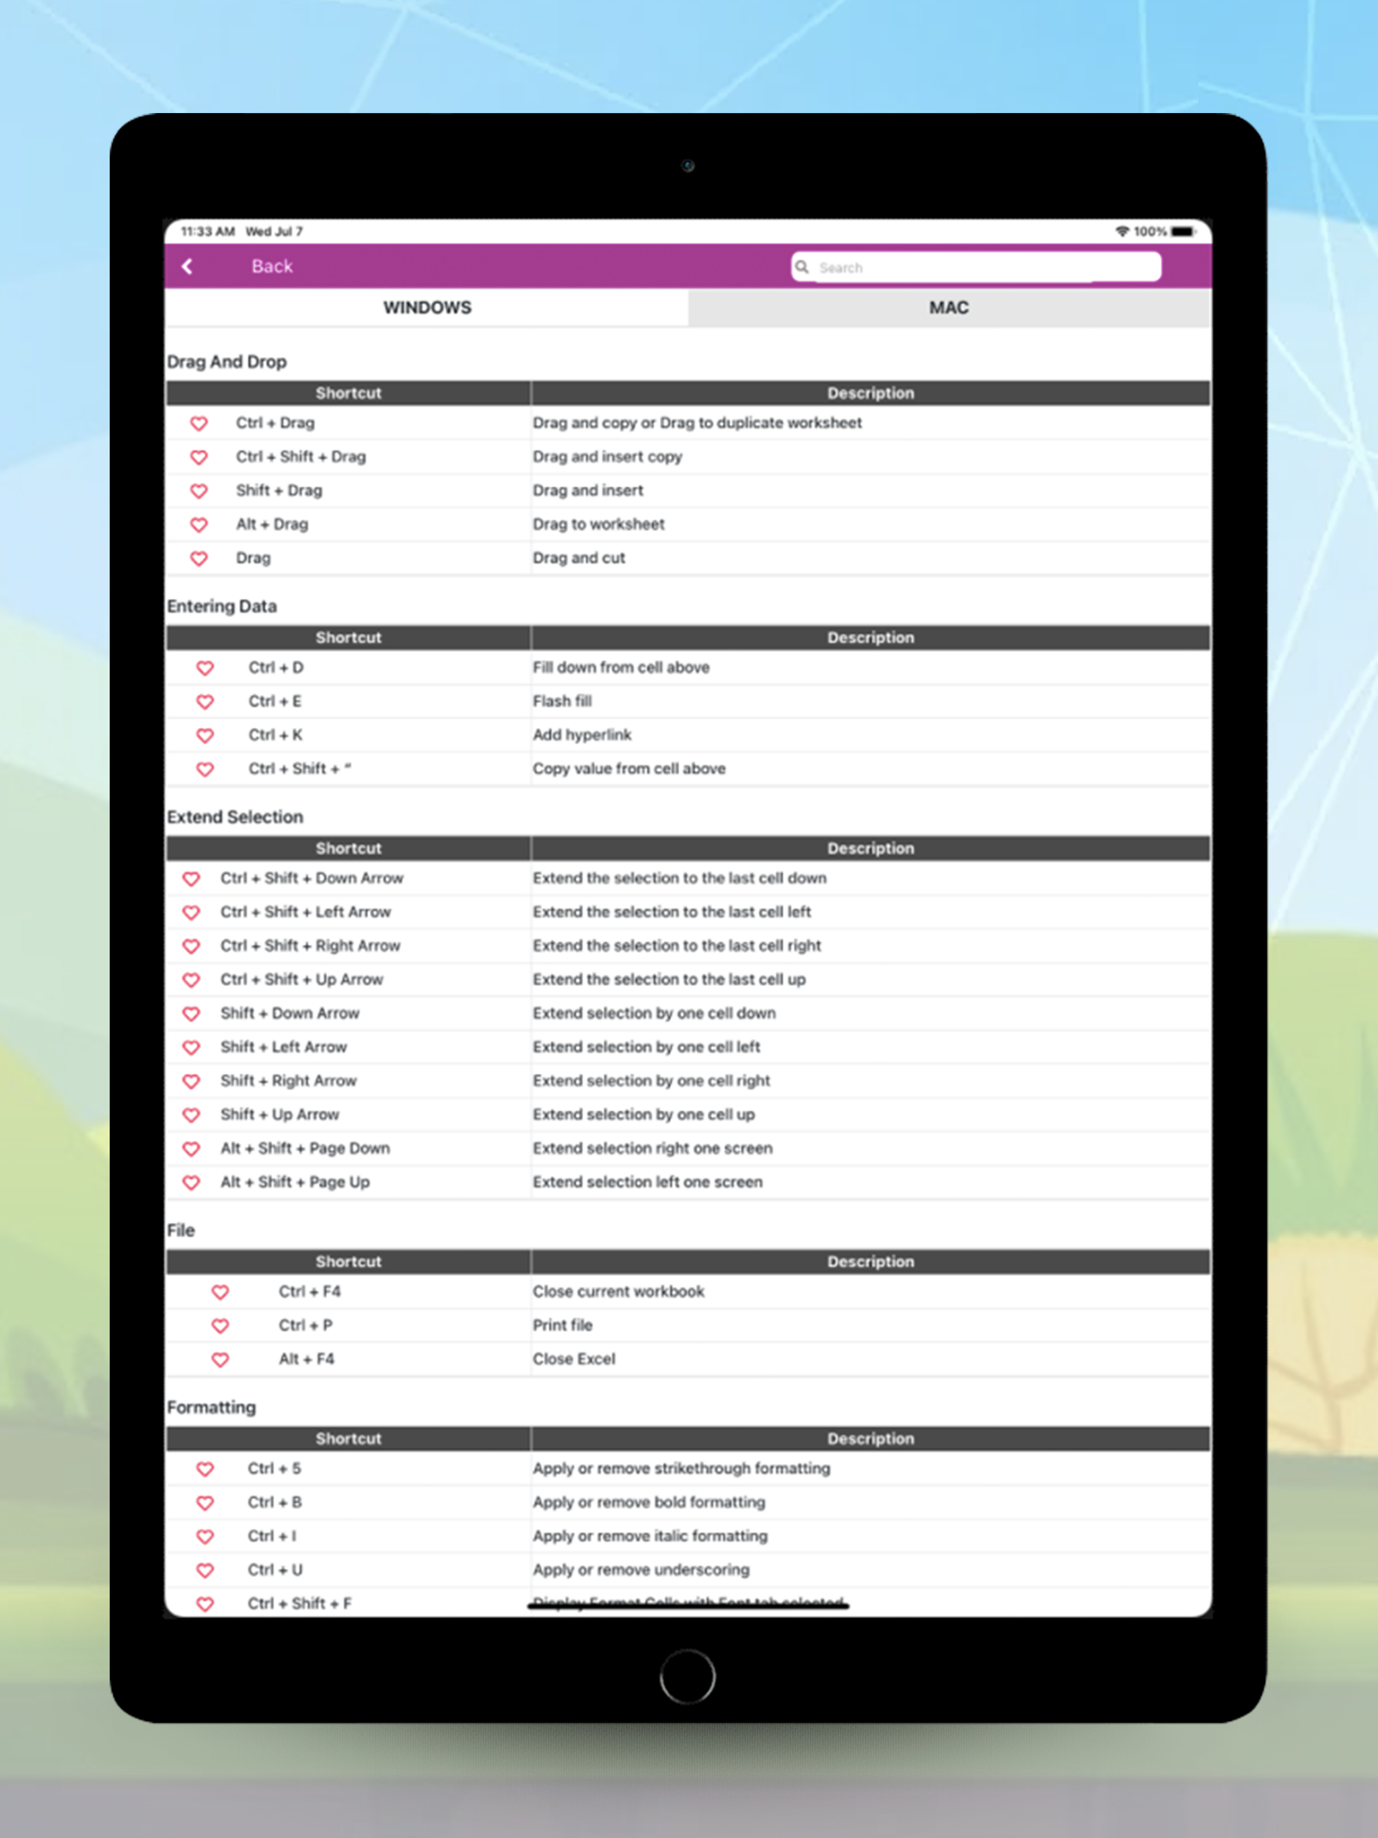Favorite the Alt + F4 Close Excel shortcut
This screenshot has height=1838, width=1378.
[x=220, y=1360]
